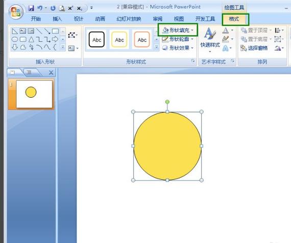Click the Edit Shape points icon
This screenshot has width=291, height=243.
click(x=72, y=35)
